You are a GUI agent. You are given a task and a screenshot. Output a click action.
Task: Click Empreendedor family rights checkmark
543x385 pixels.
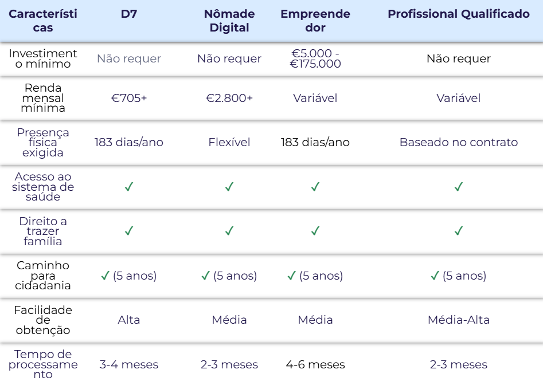[315, 231]
